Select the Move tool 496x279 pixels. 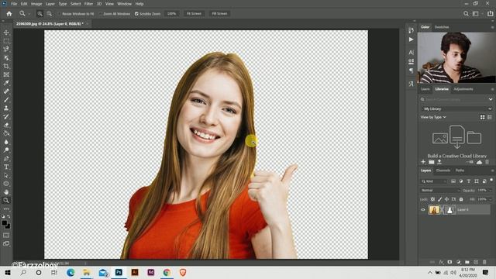point(6,33)
